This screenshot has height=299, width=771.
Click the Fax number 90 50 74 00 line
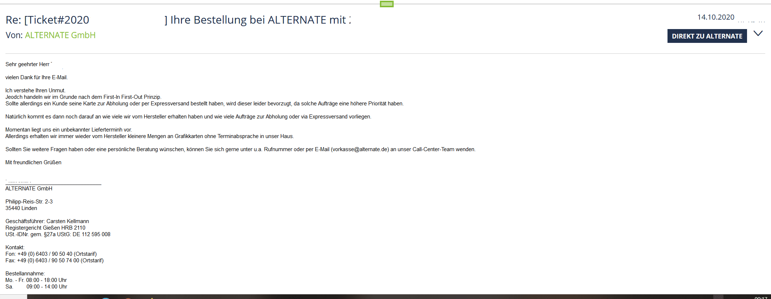(x=54, y=260)
